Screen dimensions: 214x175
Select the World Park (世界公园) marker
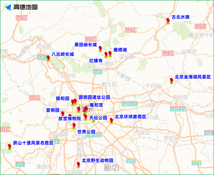(x=74, y=125)
